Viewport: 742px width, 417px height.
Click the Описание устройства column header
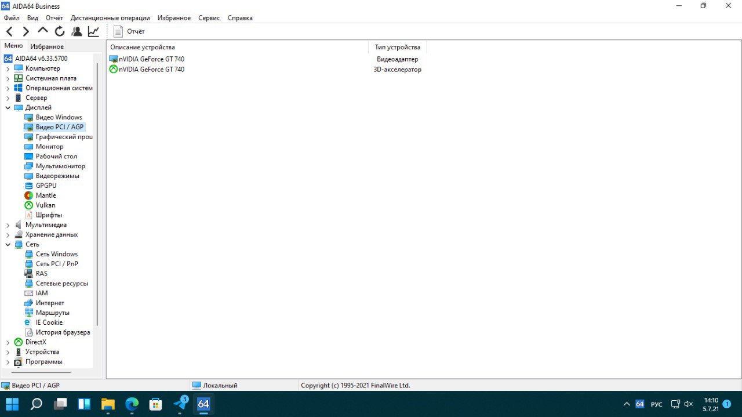(238, 47)
